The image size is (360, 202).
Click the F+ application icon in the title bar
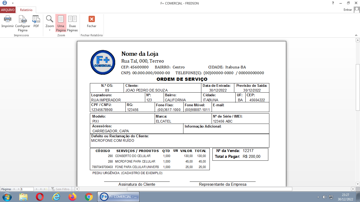pyautogui.click(x=4, y=3)
